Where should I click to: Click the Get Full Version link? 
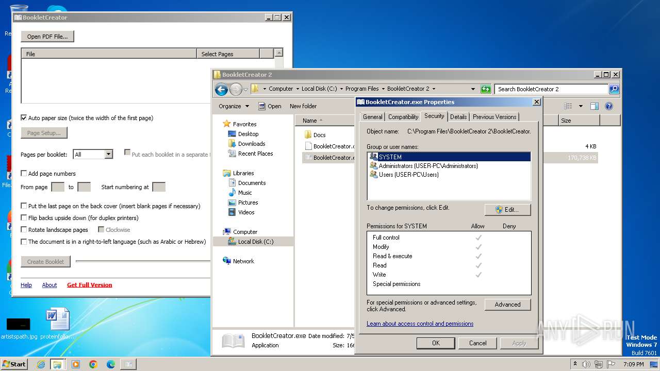(89, 285)
